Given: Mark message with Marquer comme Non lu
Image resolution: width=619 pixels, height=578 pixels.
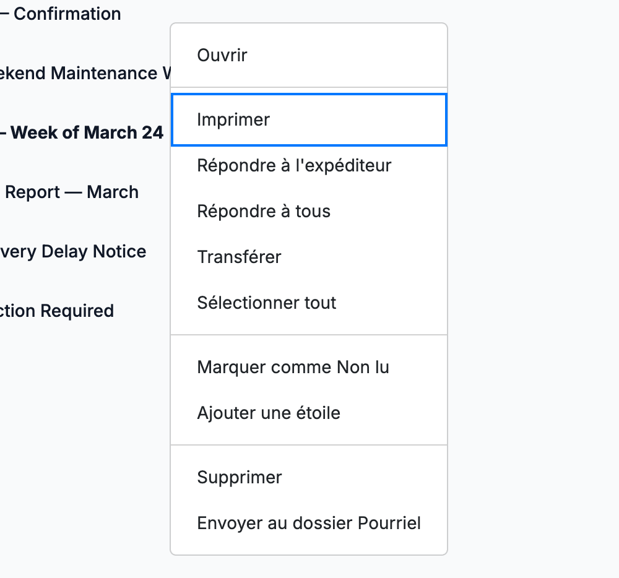Looking at the screenshot, I should pyautogui.click(x=309, y=367).
